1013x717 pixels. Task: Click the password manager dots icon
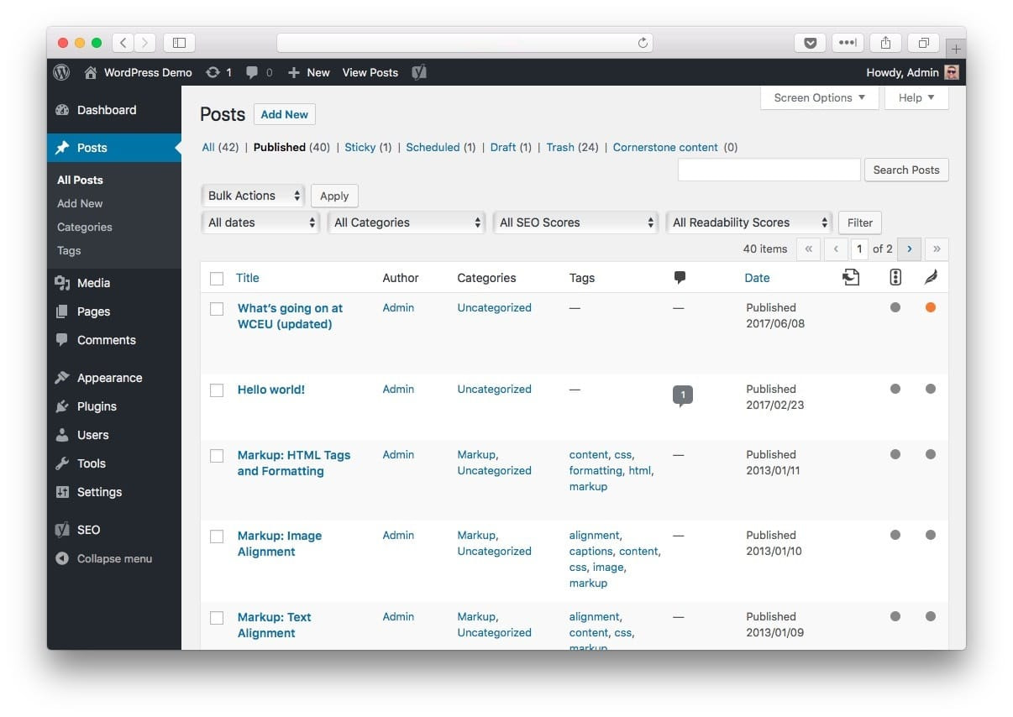[x=848, y=43]
